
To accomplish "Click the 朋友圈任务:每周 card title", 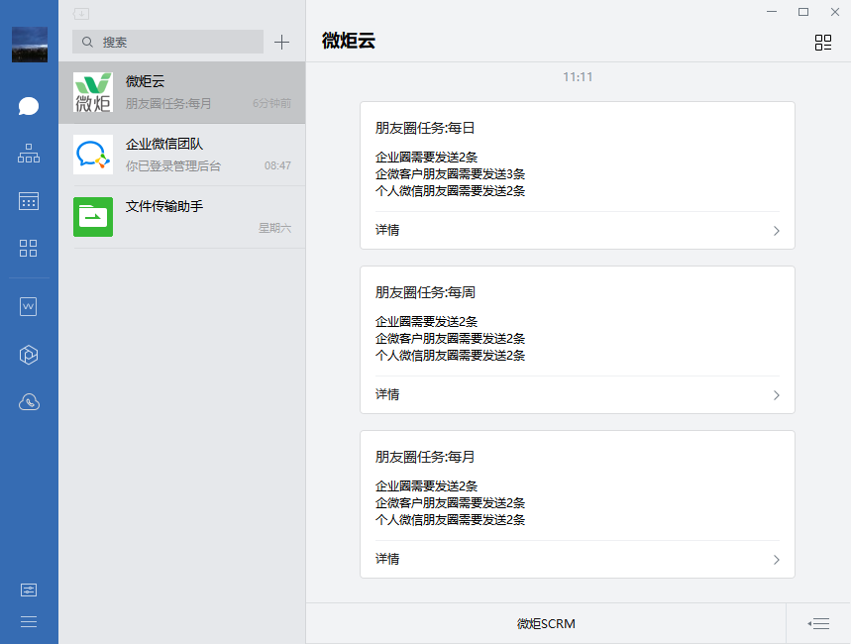I will (425, 292).
